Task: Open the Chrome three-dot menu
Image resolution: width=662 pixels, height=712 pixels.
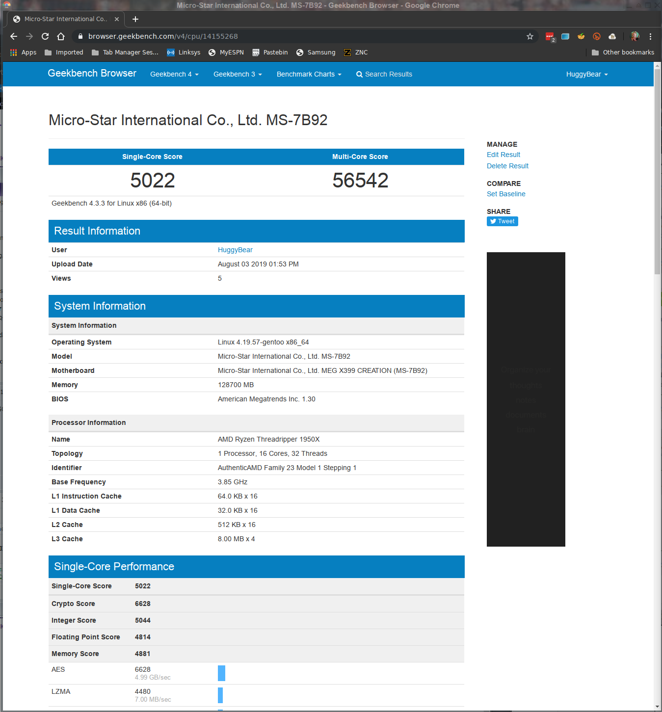Action: point(651,36)
